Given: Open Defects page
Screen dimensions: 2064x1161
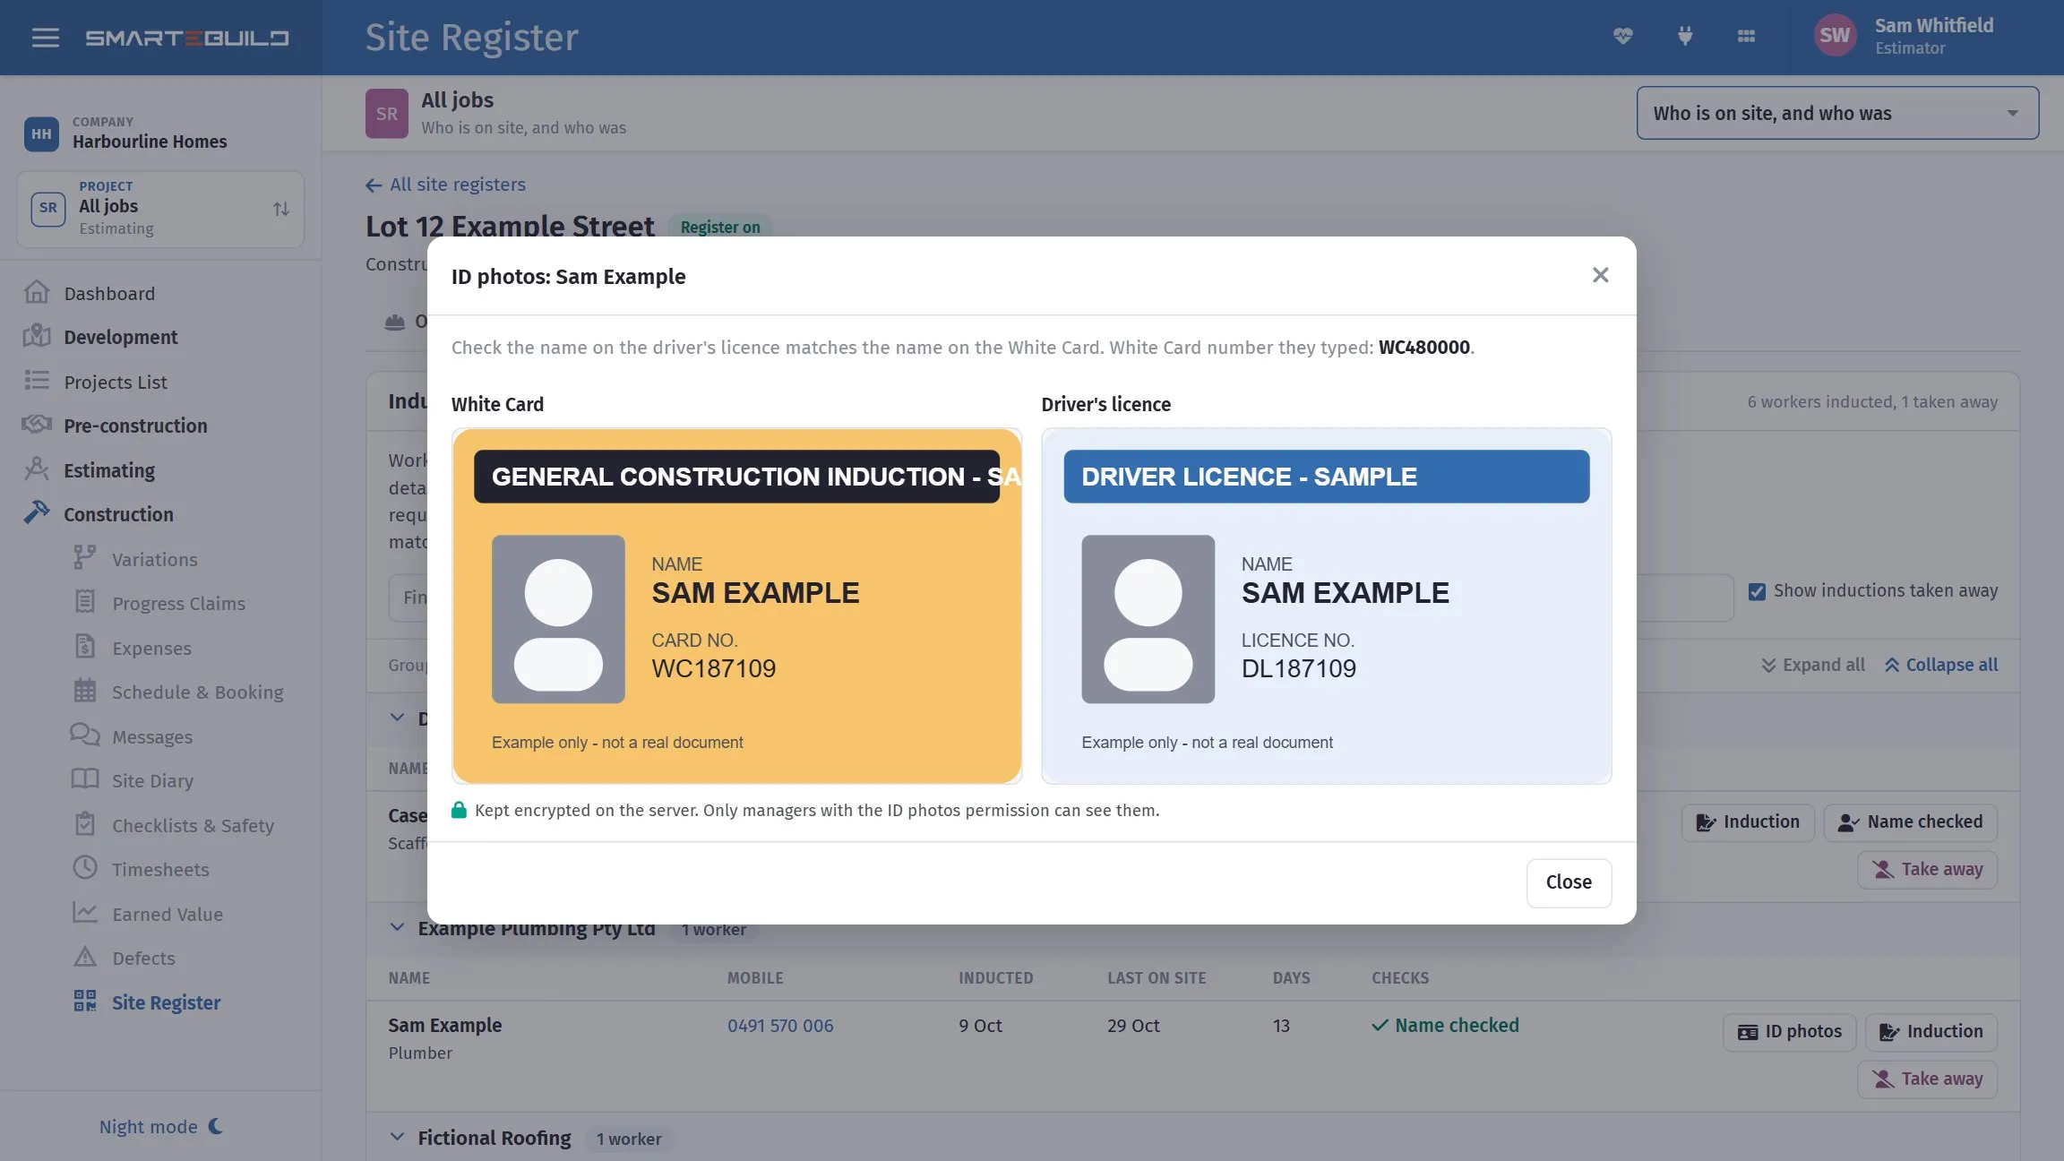Looking at the screenshot, I should (143, 959).
